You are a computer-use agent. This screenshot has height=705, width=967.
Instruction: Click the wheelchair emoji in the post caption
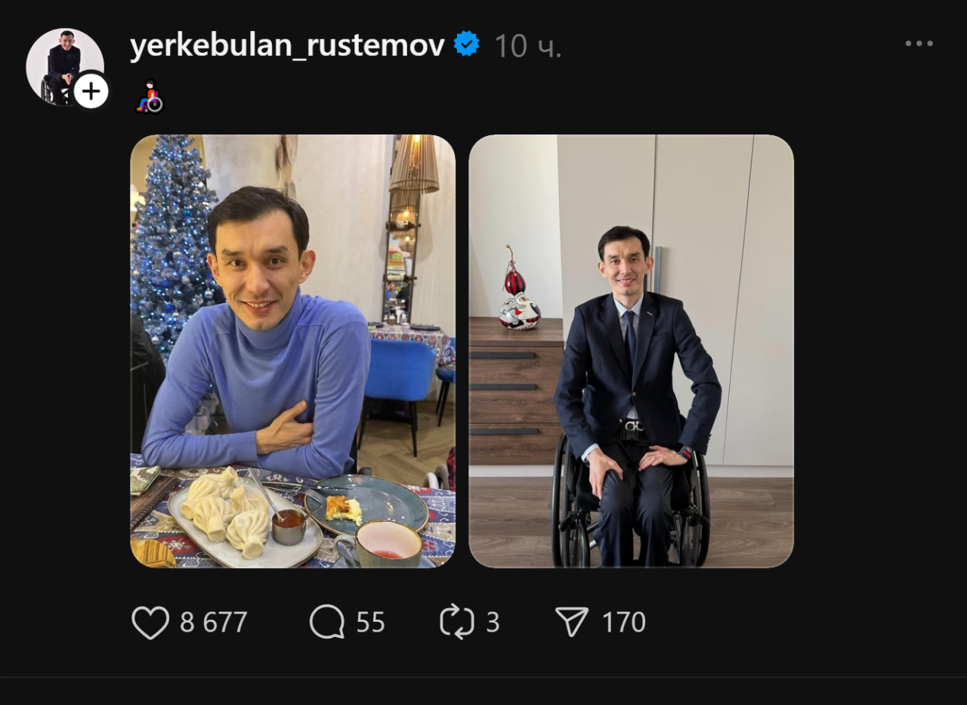click(149, 97)
